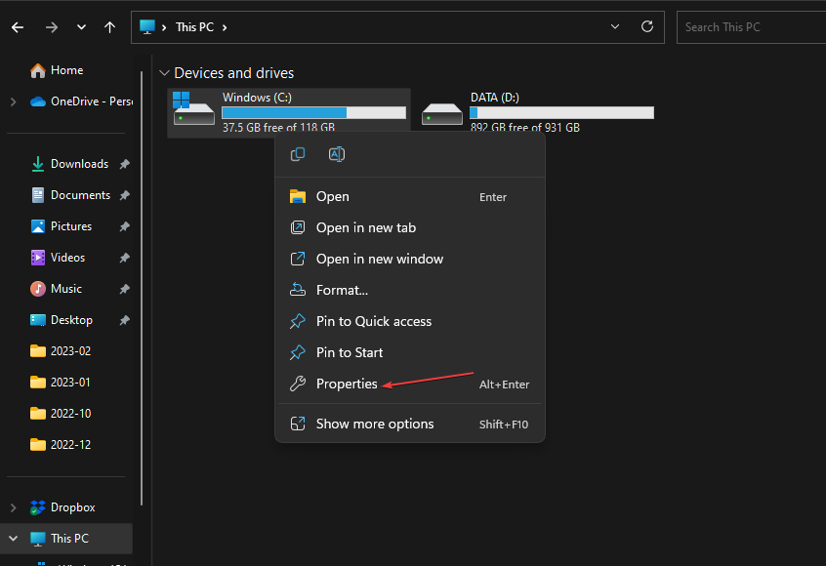Collapse the Devices and drives group
The image size is (826, 566).
(164, 73)
